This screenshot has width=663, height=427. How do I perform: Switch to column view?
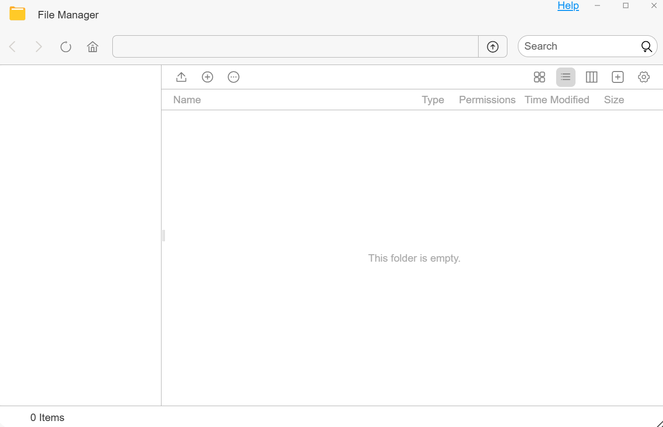(591, 77)
